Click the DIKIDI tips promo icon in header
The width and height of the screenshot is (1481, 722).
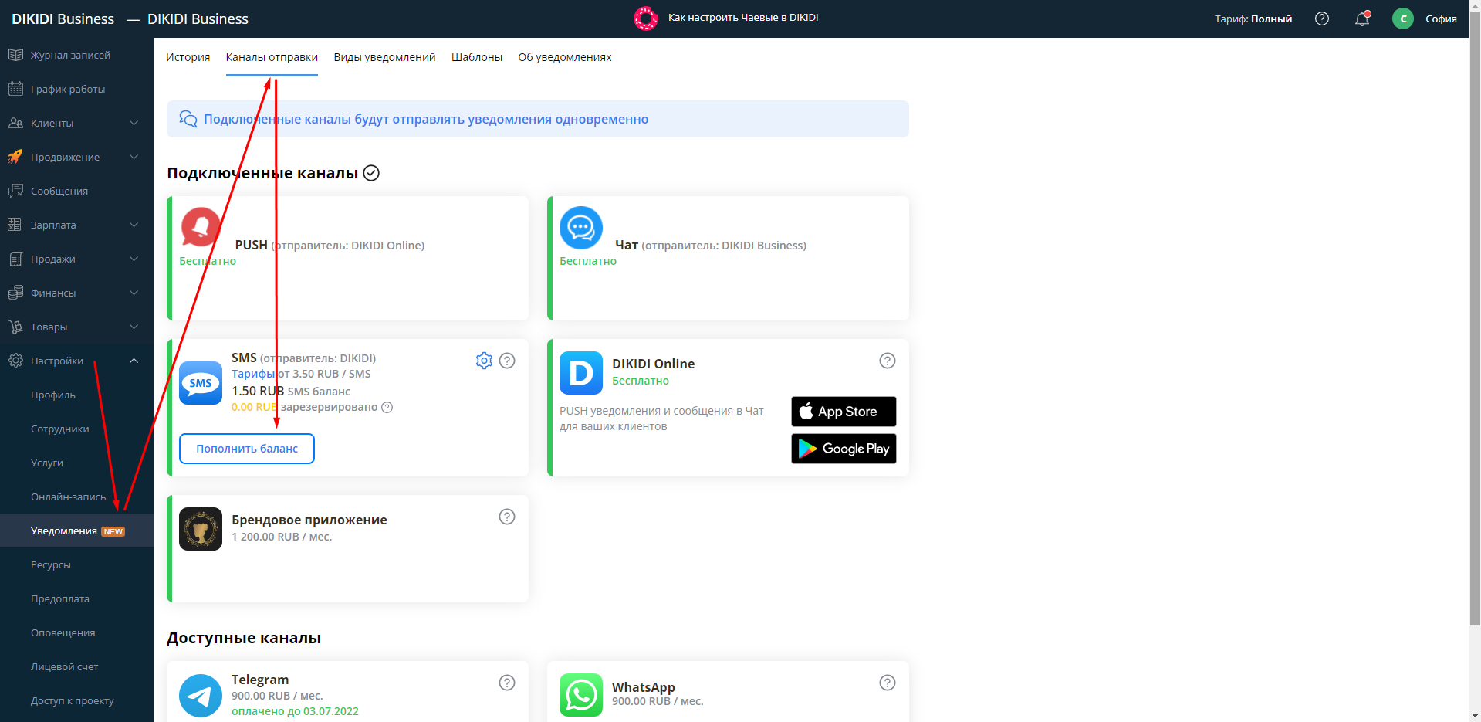(646, 18)
